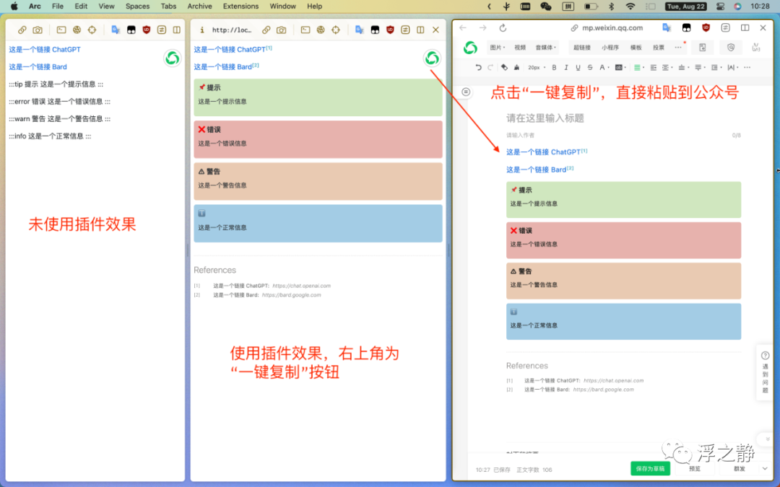Open the Extensions menu in the menu bar

click(x=240, y=6)
